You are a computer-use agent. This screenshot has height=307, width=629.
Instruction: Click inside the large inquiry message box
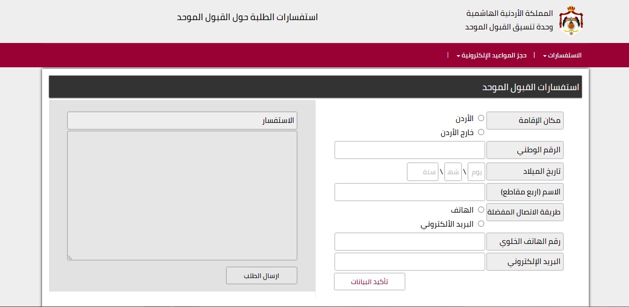(x=182, y=195)
